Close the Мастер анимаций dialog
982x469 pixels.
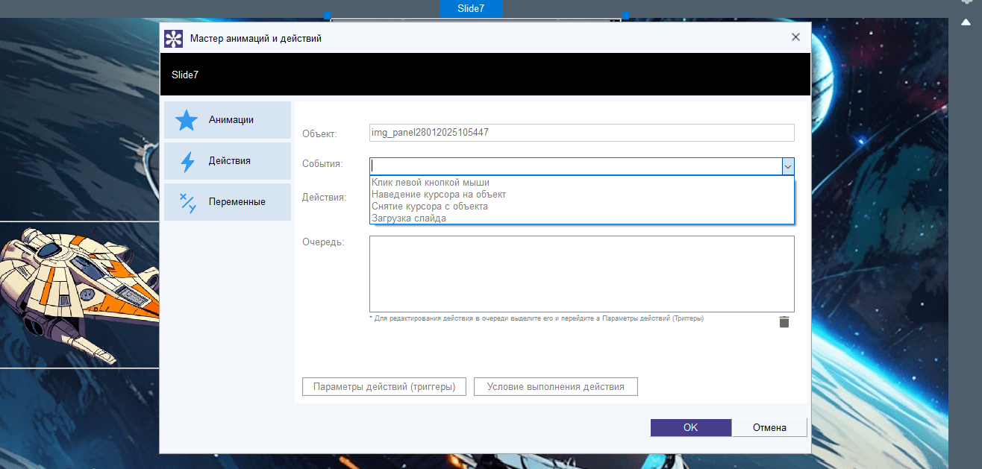(795, 37)
